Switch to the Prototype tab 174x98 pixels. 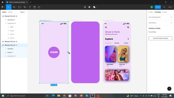pyautogui.click(x=158, y=12)
